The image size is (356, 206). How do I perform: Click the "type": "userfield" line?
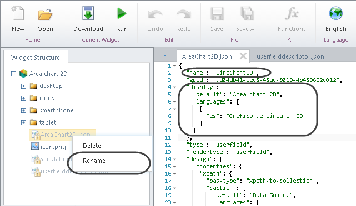(x=219, y=145)
